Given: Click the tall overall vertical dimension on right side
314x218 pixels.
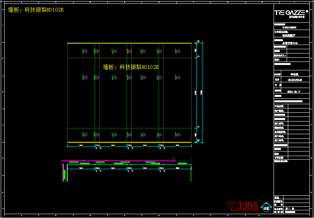Looking at the screenshot, I should (202, 92).
